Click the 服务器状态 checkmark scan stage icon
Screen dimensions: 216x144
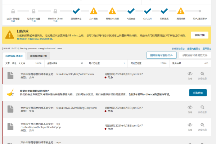click(x=76, y=11)
